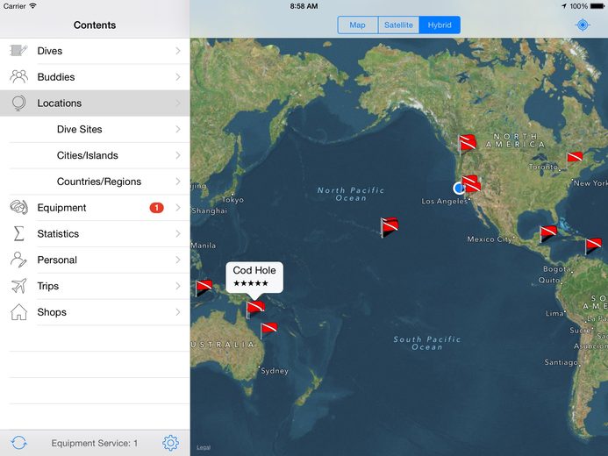Tap the Equipment red badge
Viewport: 608px width, 456px height.
tap(157, 208)
